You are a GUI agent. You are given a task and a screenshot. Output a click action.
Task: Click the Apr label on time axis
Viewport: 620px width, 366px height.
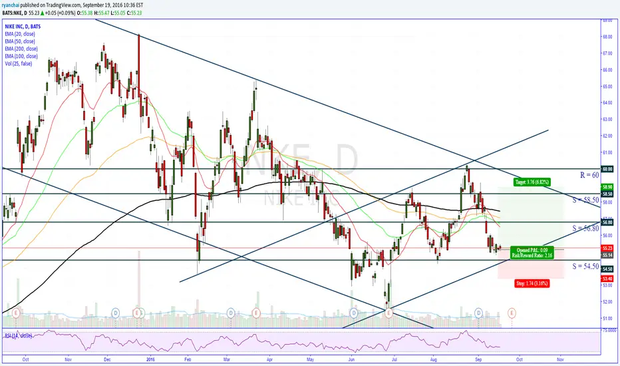tap(269, 359)
